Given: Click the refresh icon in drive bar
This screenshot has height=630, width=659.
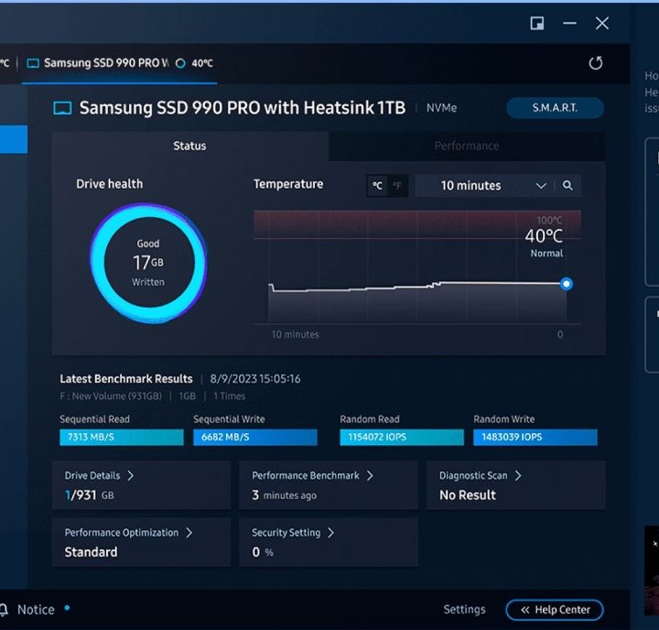Looking at the screenshot, I should (x=596, y=63).
